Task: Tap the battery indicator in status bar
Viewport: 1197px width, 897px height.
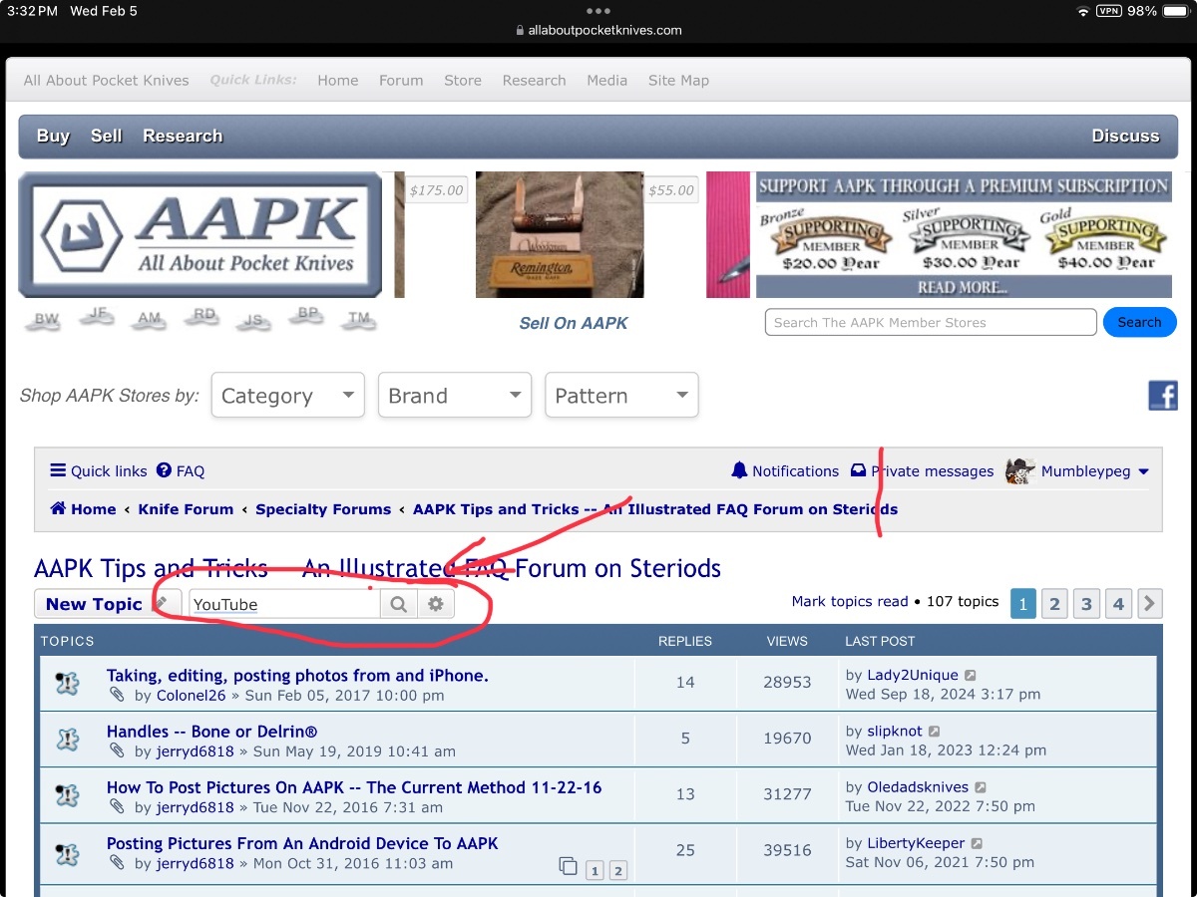Action: [x=1174, y=11]
